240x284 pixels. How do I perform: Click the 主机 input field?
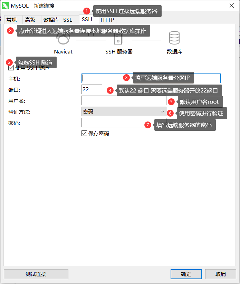151,78
